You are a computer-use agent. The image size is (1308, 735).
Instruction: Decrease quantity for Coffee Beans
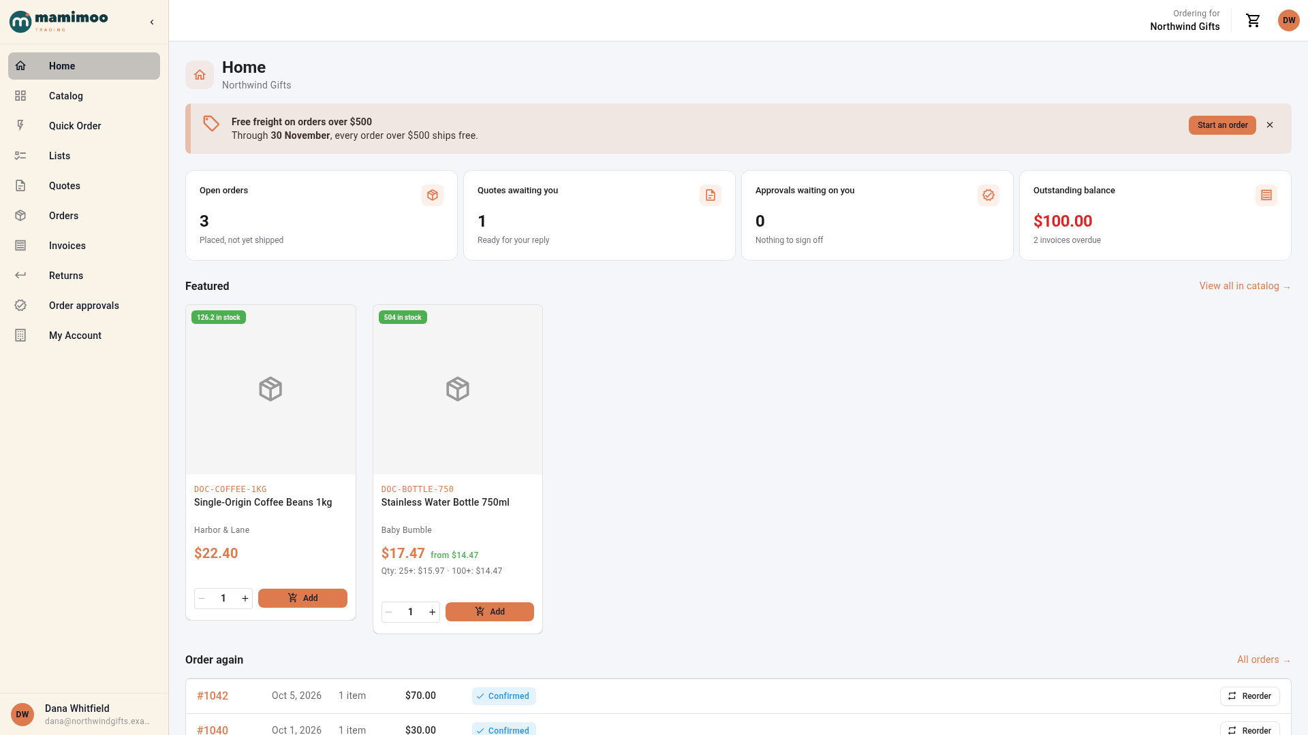(x=202, y=598)
